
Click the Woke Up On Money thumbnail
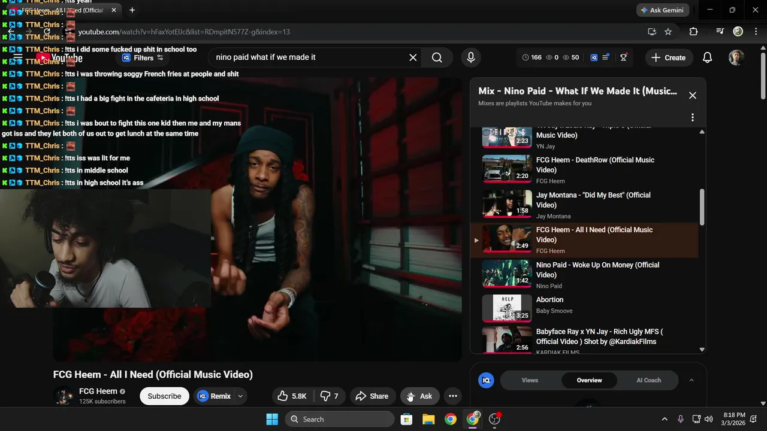507,274
